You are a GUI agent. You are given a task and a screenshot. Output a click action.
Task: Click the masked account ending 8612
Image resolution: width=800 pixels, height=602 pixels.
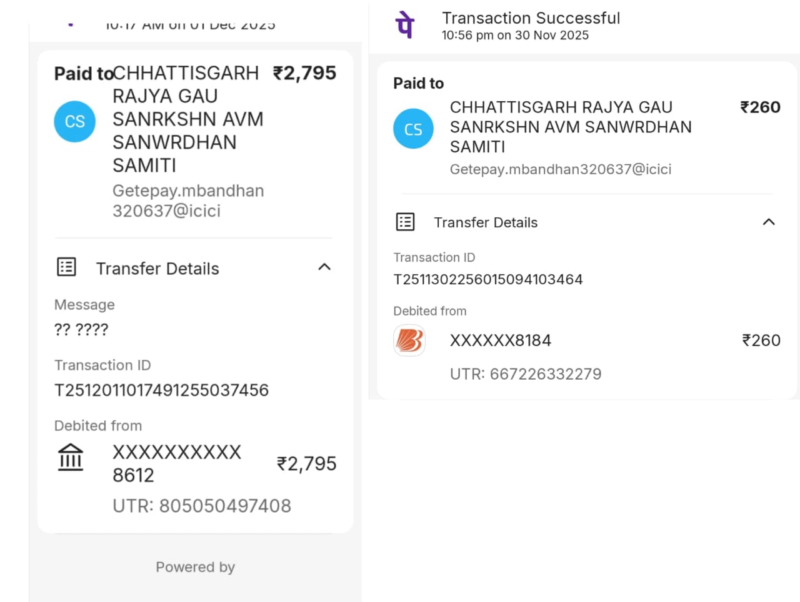coord(176,463)
